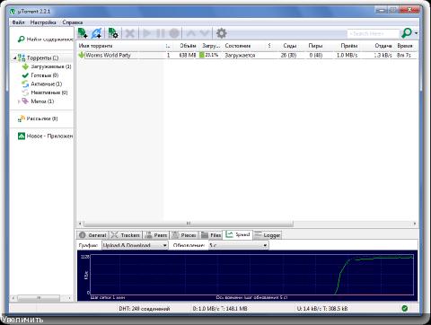Viewport: 431px width, 325px height.
Task: Switch to the Logger tab
Action: (x=267, y=235)
